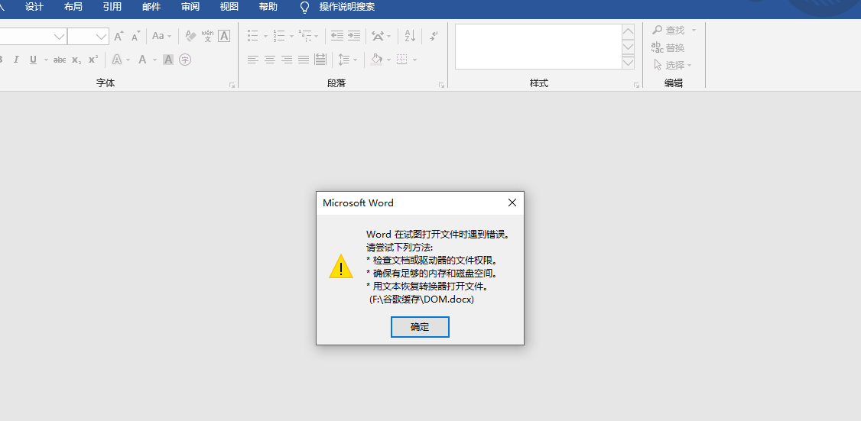This screenshot has height=421, width=861.
Task: Apply distributed alignment
Action: click(320, 60)
